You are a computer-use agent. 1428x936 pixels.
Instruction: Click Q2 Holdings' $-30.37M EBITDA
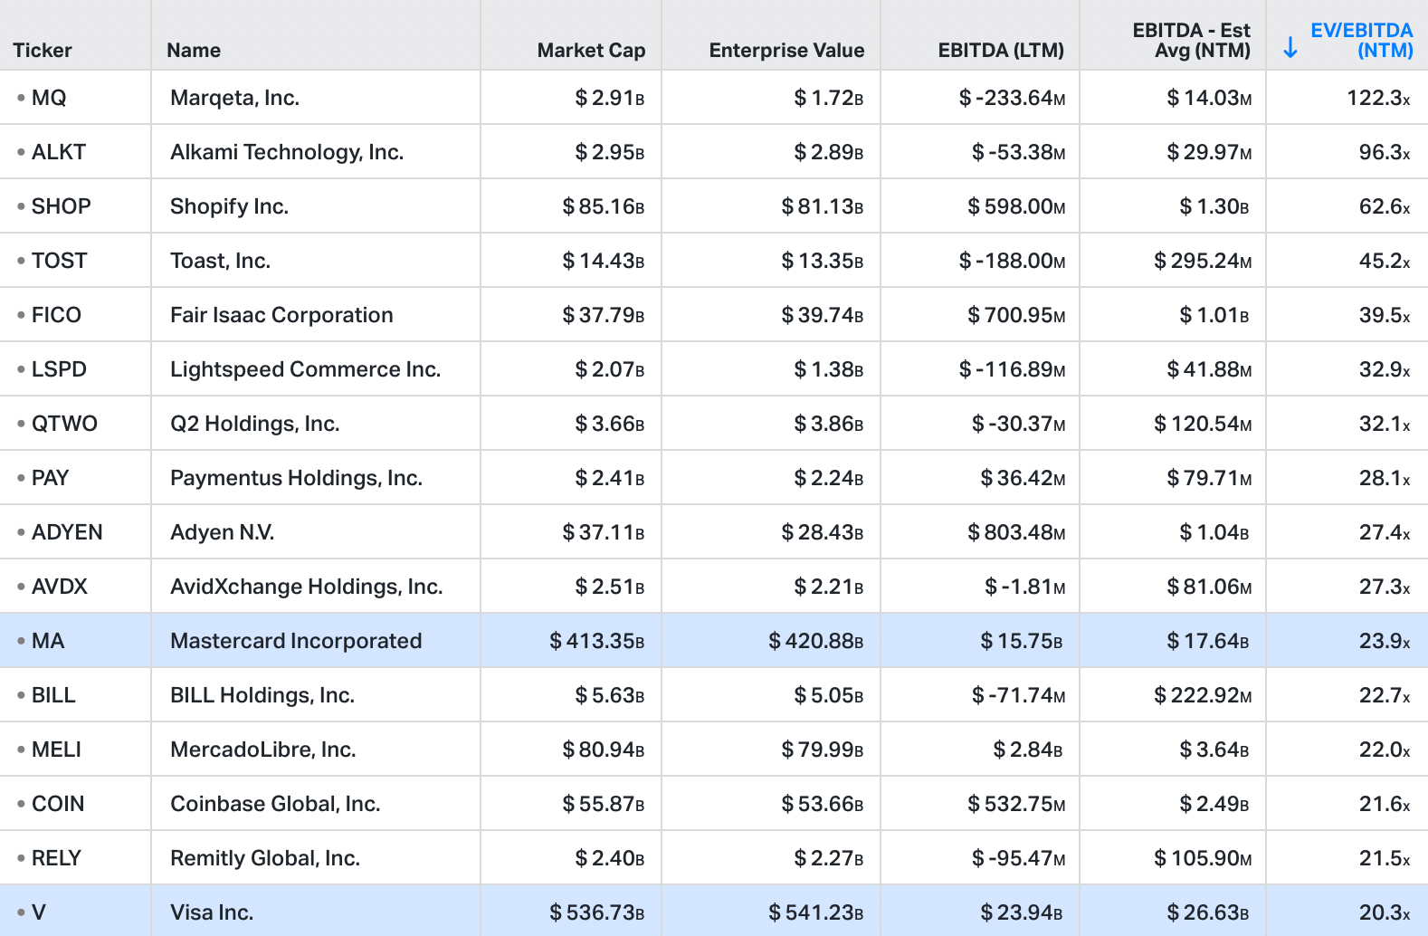point(1018,424)
